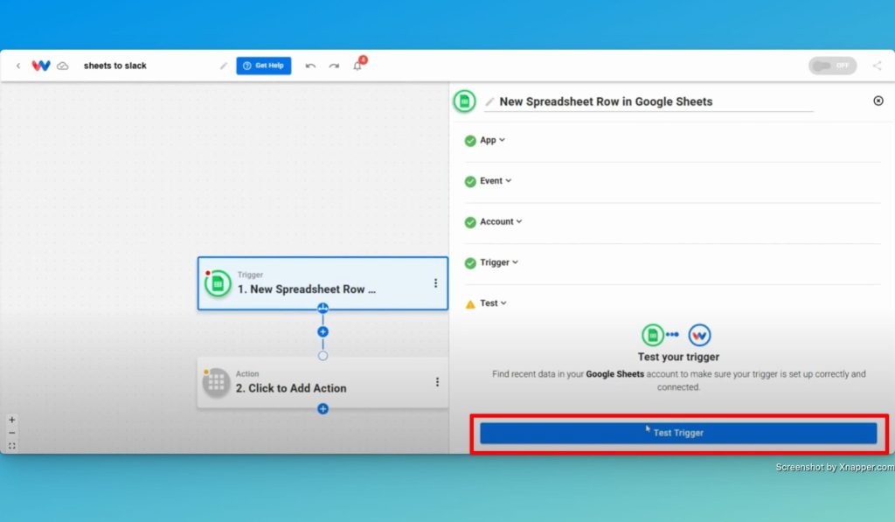Screen dimensions: 895x522
Task: Click the App green checkmark icon
Action: [470, 141]
